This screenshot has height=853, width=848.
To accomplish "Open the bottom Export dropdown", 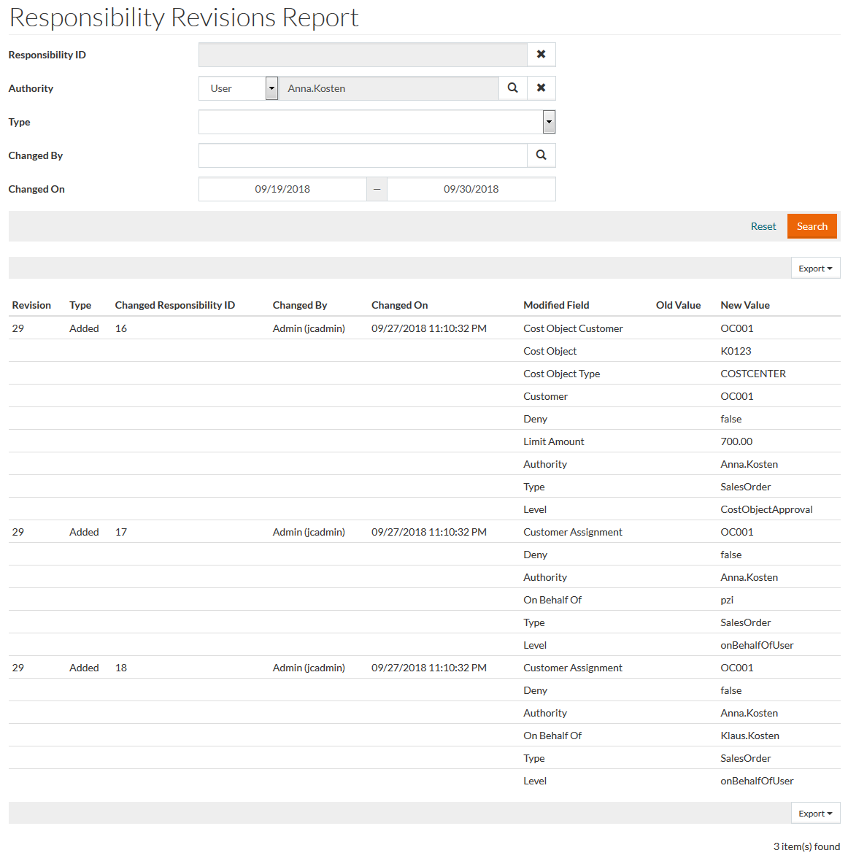I will [815, 814].
